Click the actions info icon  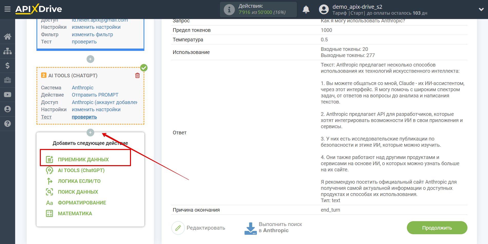[x=229, y=10]
